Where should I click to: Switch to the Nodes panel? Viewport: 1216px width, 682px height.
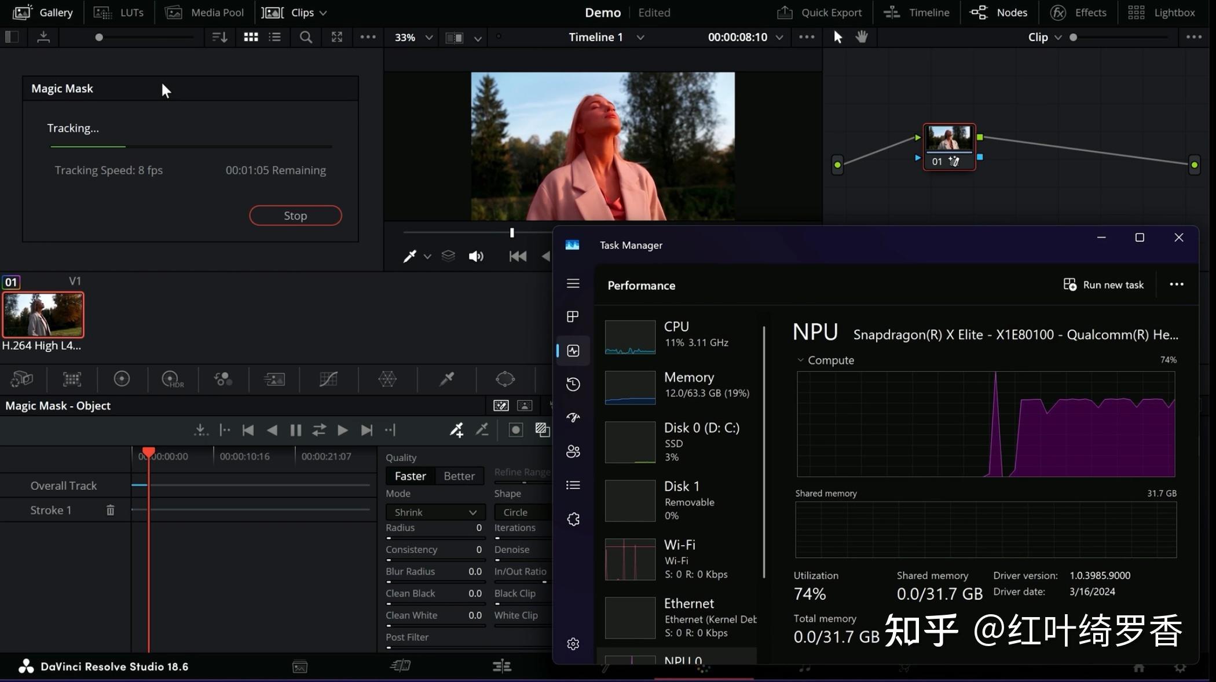pos(999,12)
